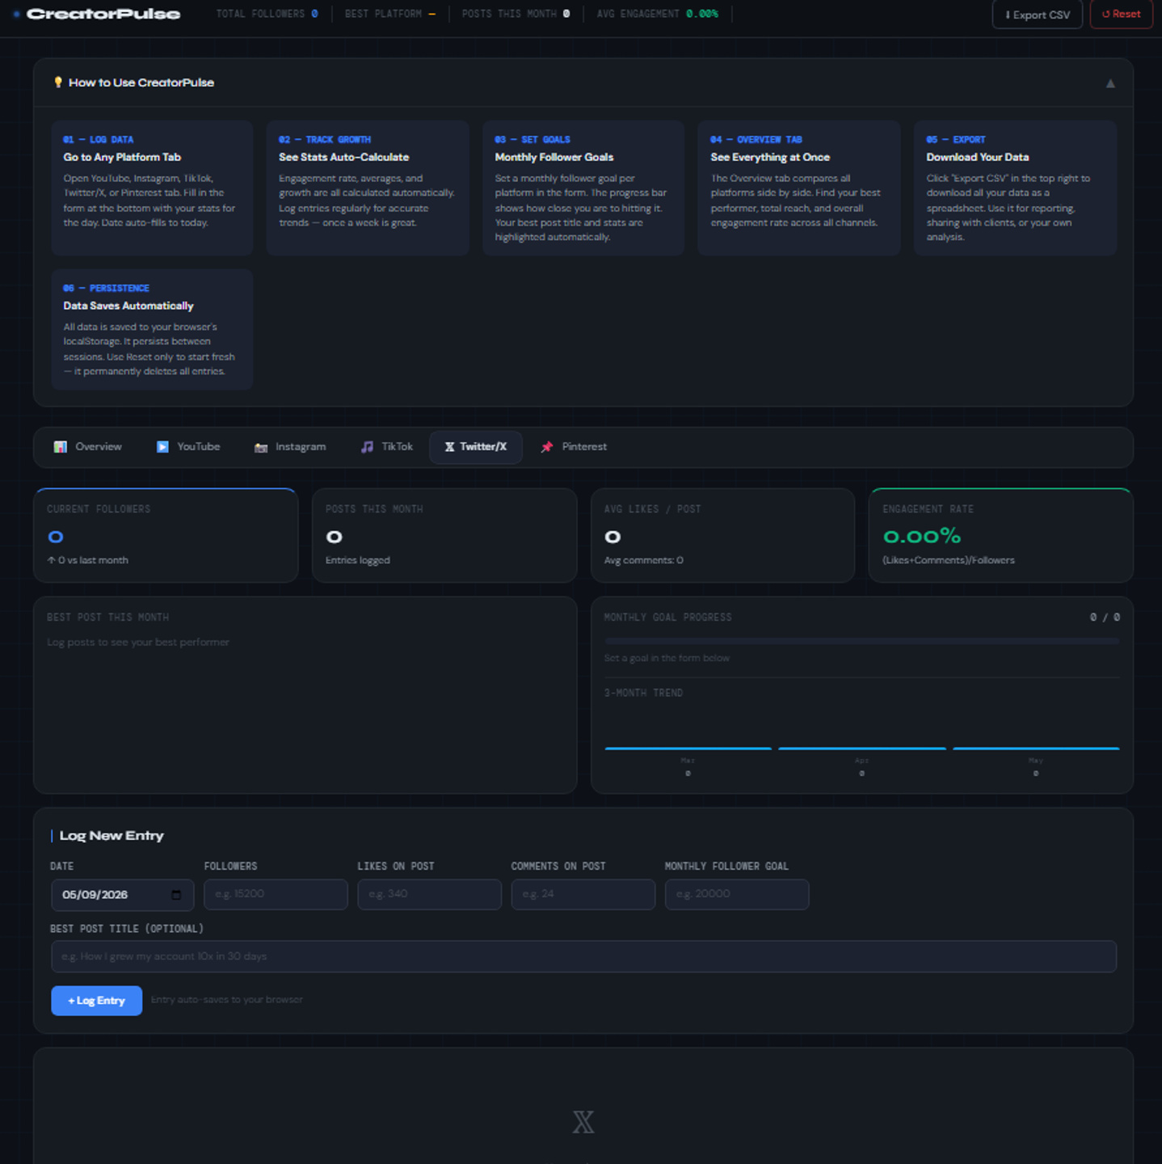Click the "05 — Export" guide card
1162x1164 pixels.
[1015, 188]
